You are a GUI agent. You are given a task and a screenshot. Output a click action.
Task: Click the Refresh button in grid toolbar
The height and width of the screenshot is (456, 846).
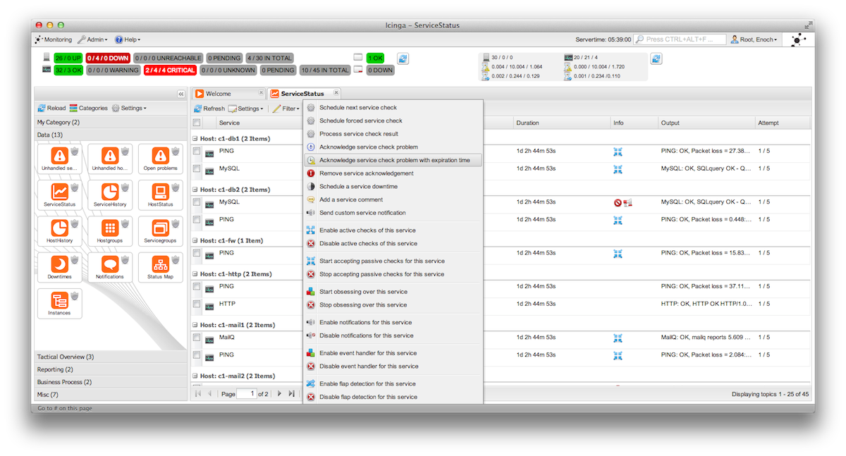[209, 109]
